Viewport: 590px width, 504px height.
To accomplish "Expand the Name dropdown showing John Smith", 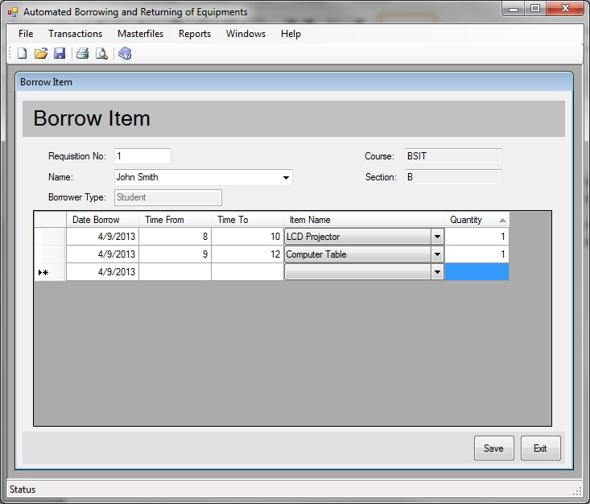I will (x=286, y=178).
